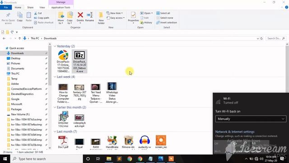The width and height of the screenshot is (289, 163).
Task: Rename the selected file
Action: pos(89,17)
